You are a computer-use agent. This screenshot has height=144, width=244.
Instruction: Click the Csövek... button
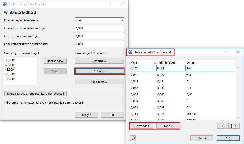(x=100, y=71)
